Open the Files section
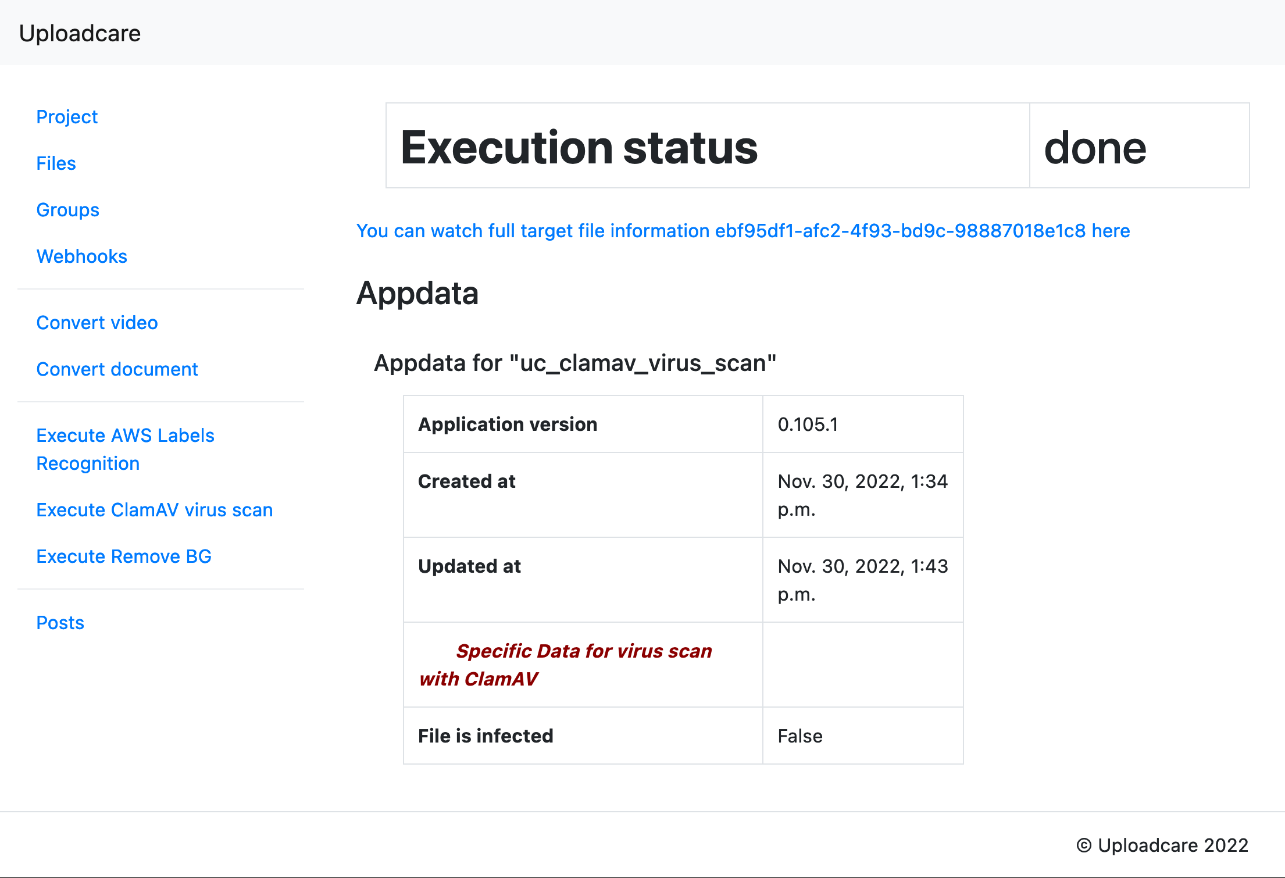 tap(56, 163)
